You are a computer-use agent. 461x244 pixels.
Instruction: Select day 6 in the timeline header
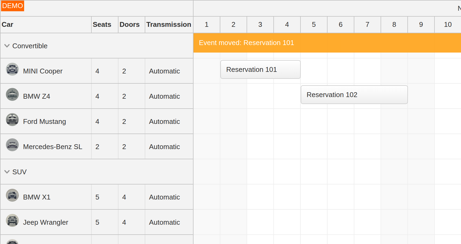pos(341,25)
